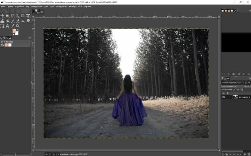The width and height of the screenshot is (251, 156).
Task: Click the foreground color swatch
Action: tap(14, 31)
